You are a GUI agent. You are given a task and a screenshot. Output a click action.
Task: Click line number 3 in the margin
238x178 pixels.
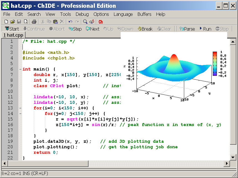(x=12, y=52)
